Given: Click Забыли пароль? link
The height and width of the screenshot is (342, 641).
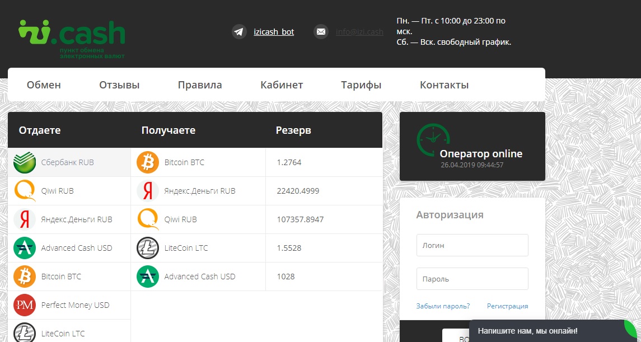Looking at the screenshot, I should [443, 306].
